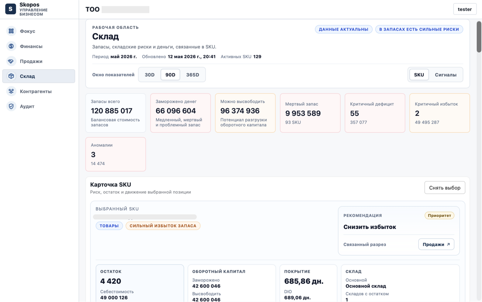Viewport: 482px width, 302px height.
Task: Open the Запасы всего card
Action: 116,113
